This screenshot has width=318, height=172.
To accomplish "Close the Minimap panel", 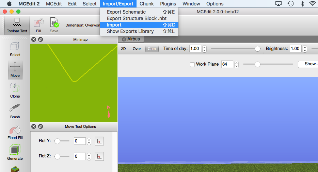I will (x=34, y=39).
